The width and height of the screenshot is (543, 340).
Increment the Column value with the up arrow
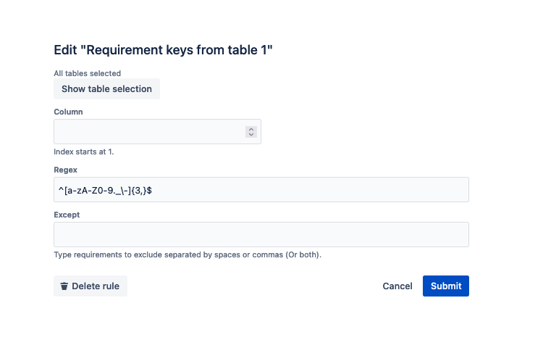251,129
